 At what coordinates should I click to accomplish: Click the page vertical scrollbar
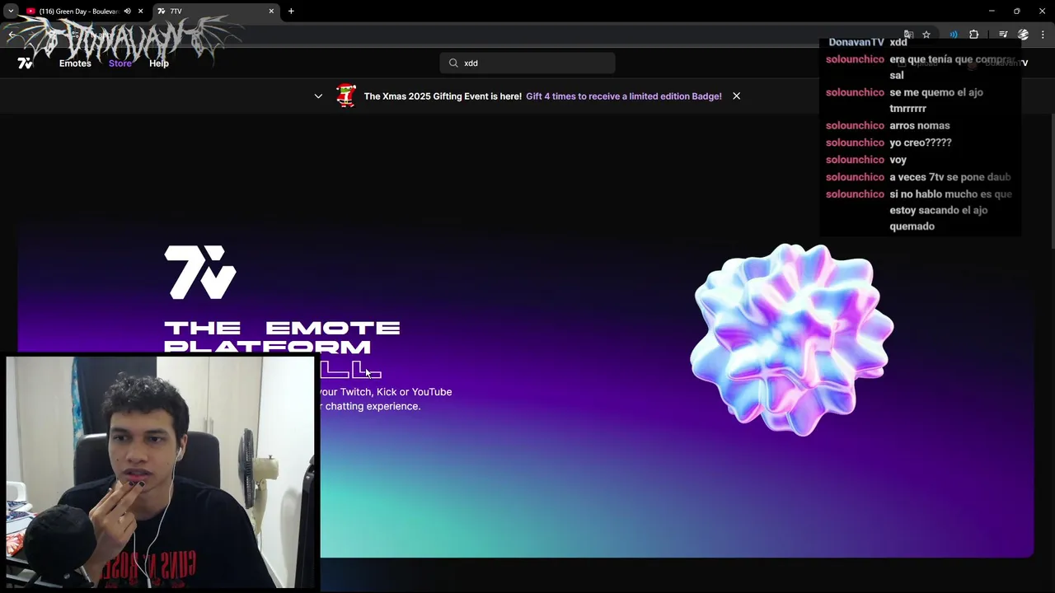pos(1052,181)
